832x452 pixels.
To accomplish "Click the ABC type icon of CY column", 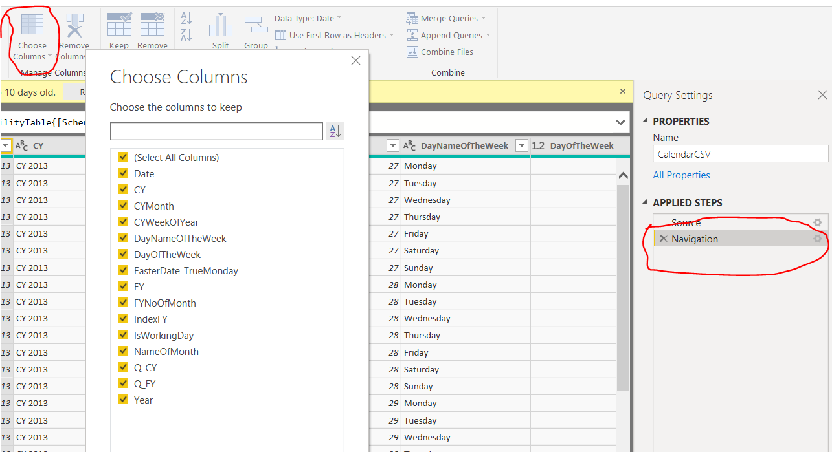I will (22, 146).
